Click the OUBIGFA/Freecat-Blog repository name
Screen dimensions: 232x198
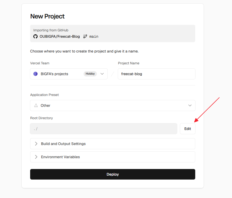60,36
